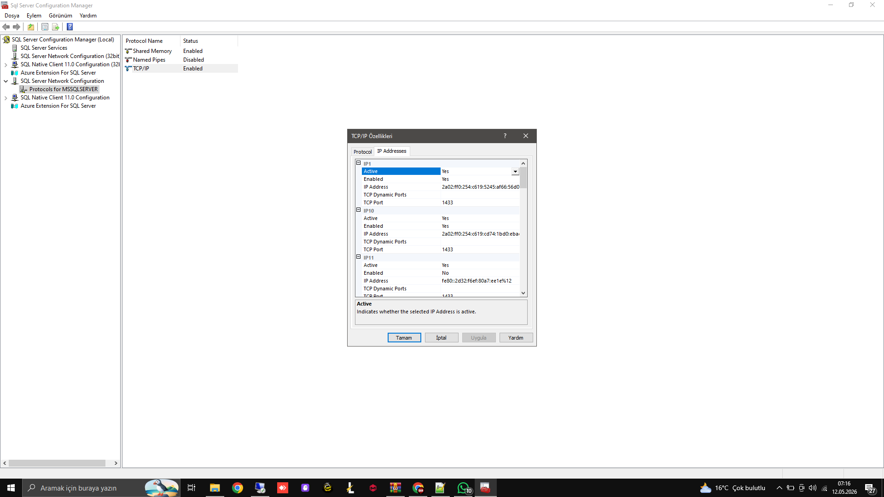Viewport: 884px width, 497px height.
Task: Click the Tamam button
Action: pyautogui.click(x=404, y=338)
